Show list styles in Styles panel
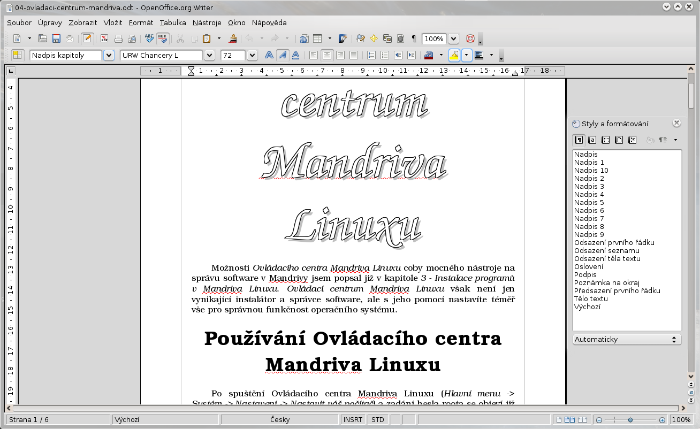 pos(632,140)
